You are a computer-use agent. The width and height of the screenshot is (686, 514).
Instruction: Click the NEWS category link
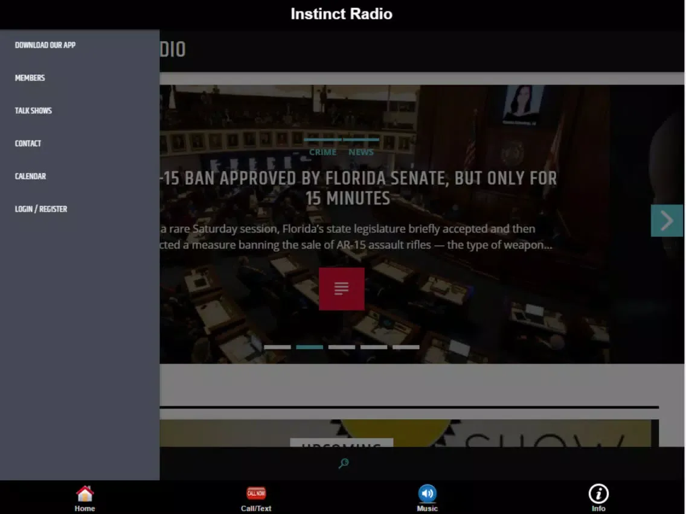point(361,152)
